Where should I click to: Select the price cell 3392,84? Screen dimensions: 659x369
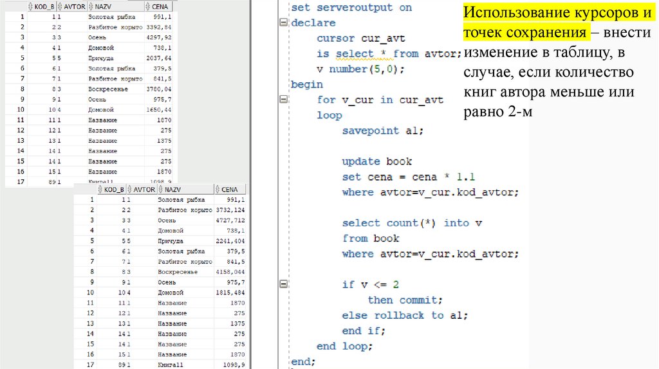(158, 27)
